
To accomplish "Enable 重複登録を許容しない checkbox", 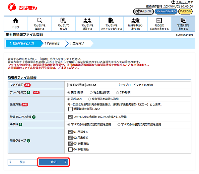I will tap(70, 109).
